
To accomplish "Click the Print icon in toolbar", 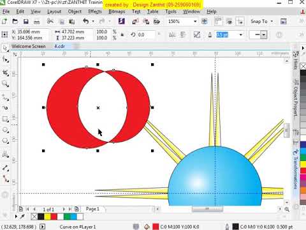I will [x=37, y=22].
